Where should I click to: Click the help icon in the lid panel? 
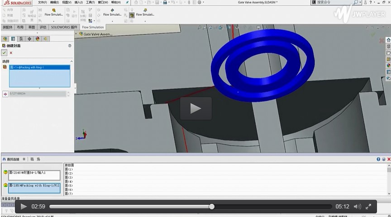point(70,46)
